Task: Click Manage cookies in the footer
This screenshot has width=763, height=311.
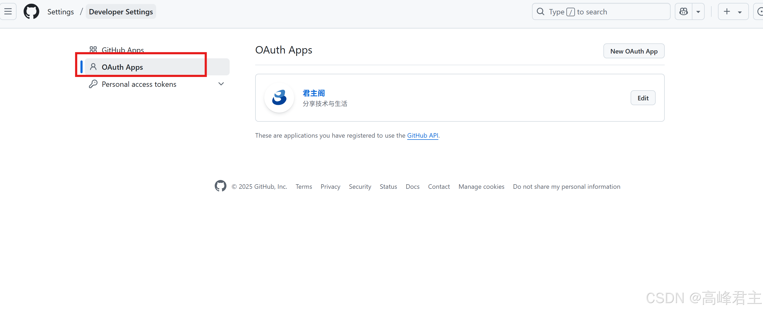Action: pos(481,186)
